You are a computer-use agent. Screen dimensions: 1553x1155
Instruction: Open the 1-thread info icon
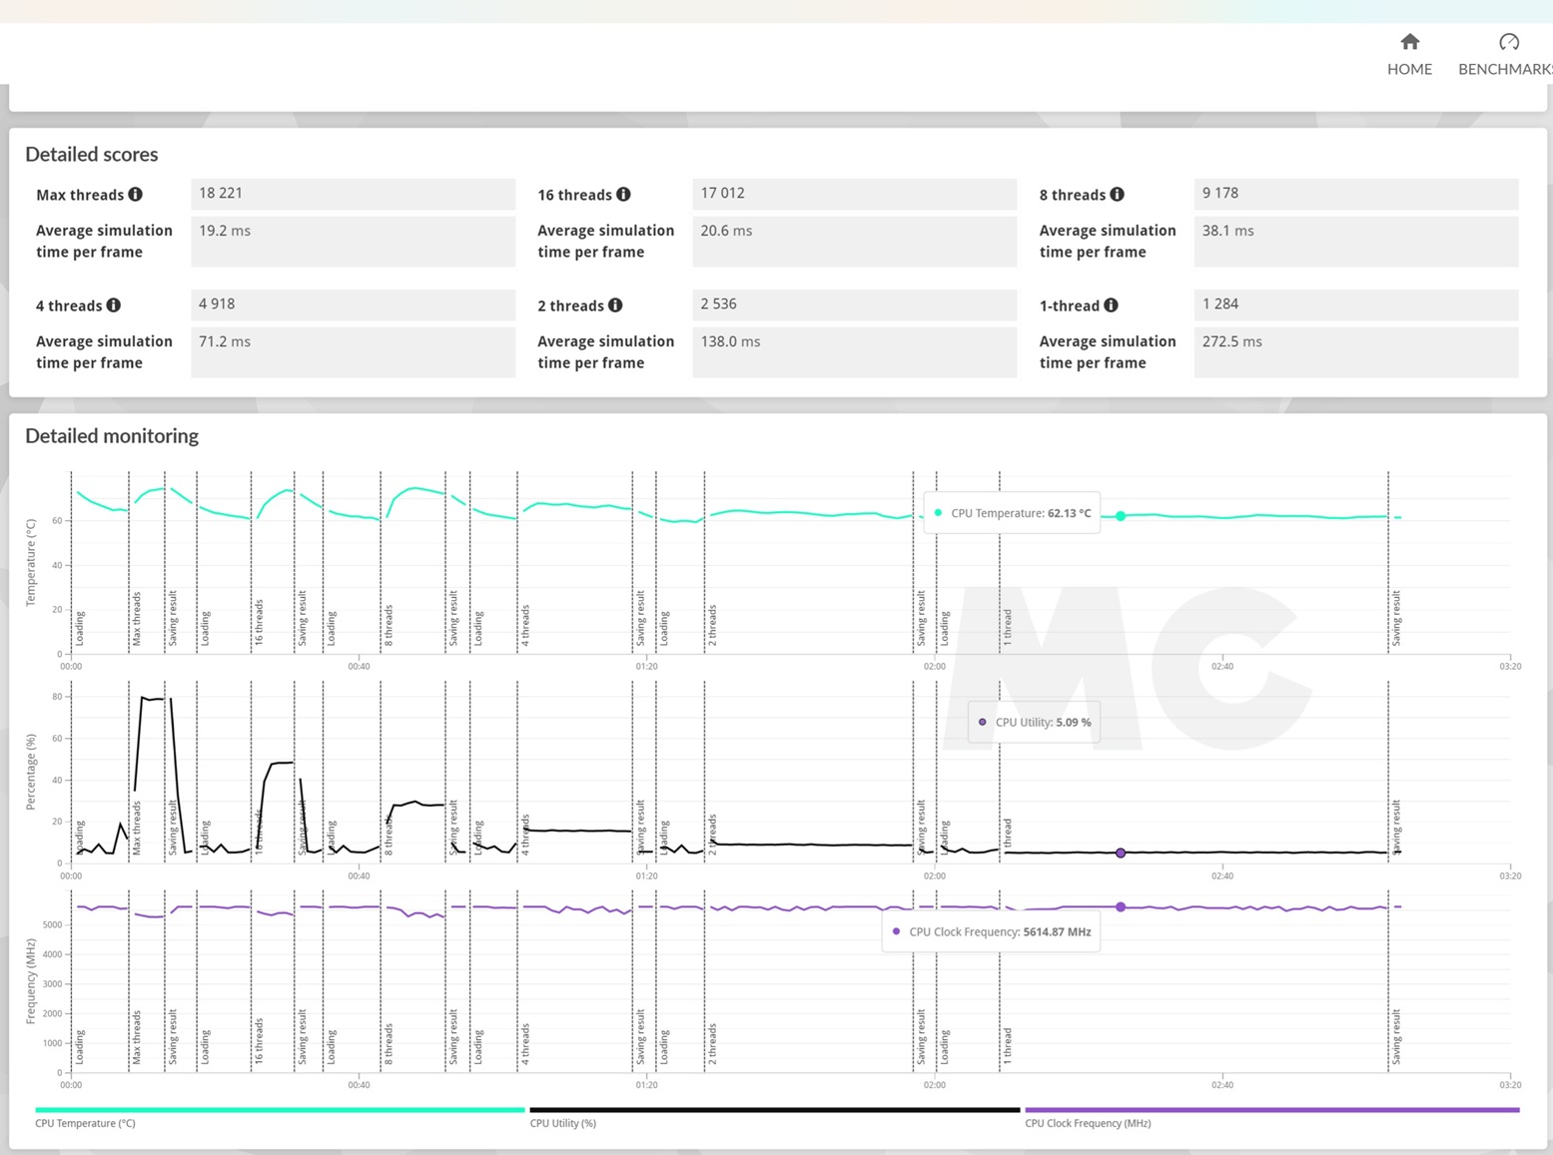coord(1111,305)
